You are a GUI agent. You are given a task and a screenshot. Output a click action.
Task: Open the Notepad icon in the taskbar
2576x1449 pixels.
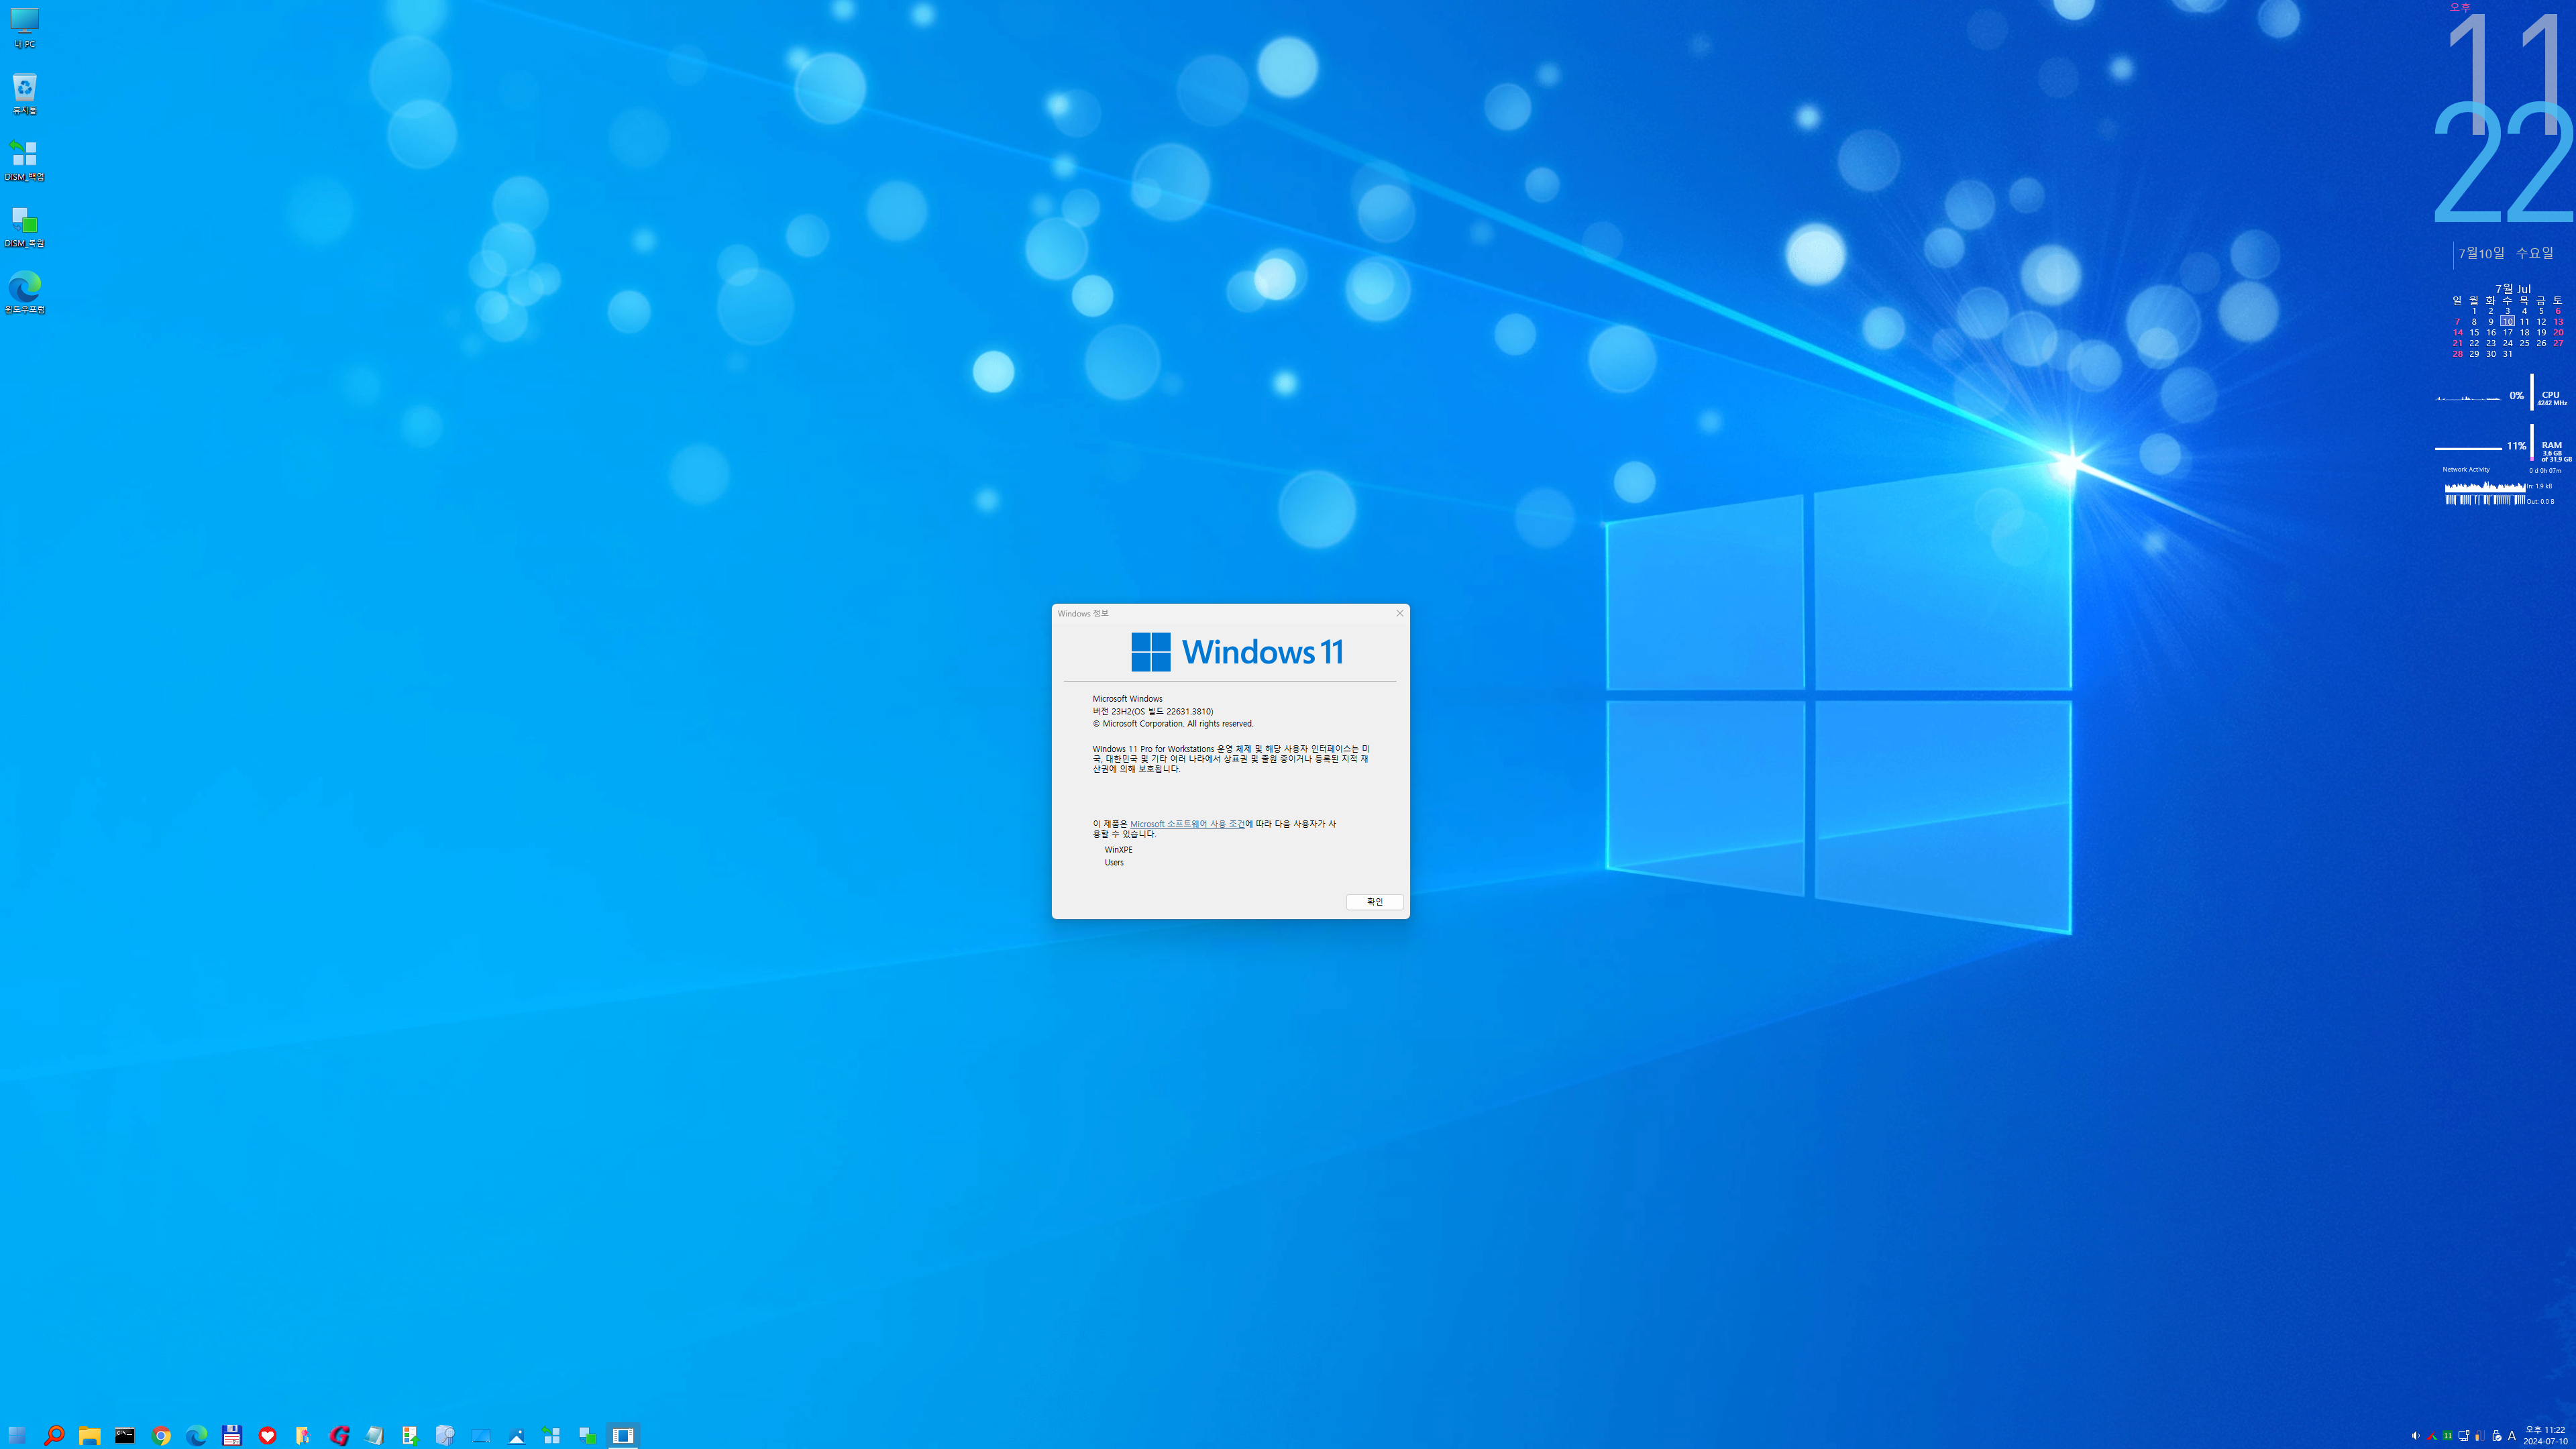(x=374, y=1435)
